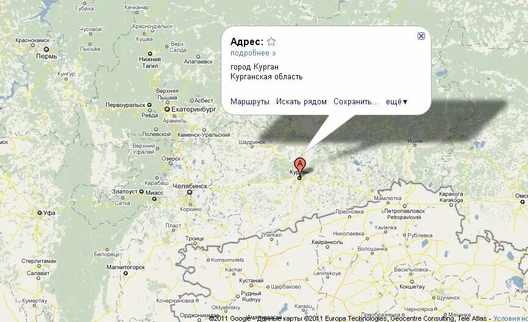Star the address to save it
Screen dimensions: 528x322
(x=271, y=41)
